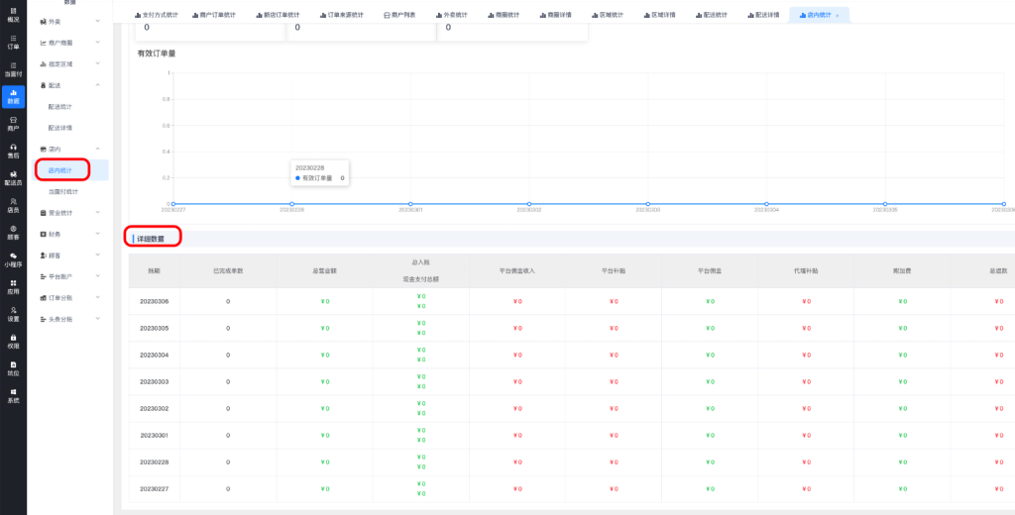Screen dimensions: 1015x515
Task: Click the 账期 column header
Action: pyautogui.click(x=154, y=270)
